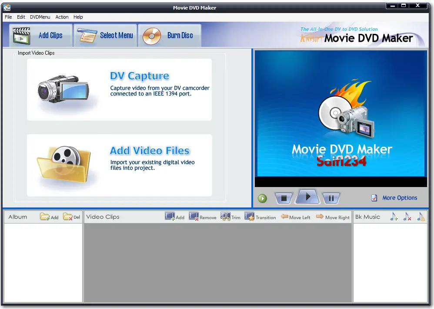
Task: Delete the selected album
Action: coord(71,217)
